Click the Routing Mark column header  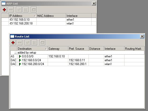click(134, 48)
